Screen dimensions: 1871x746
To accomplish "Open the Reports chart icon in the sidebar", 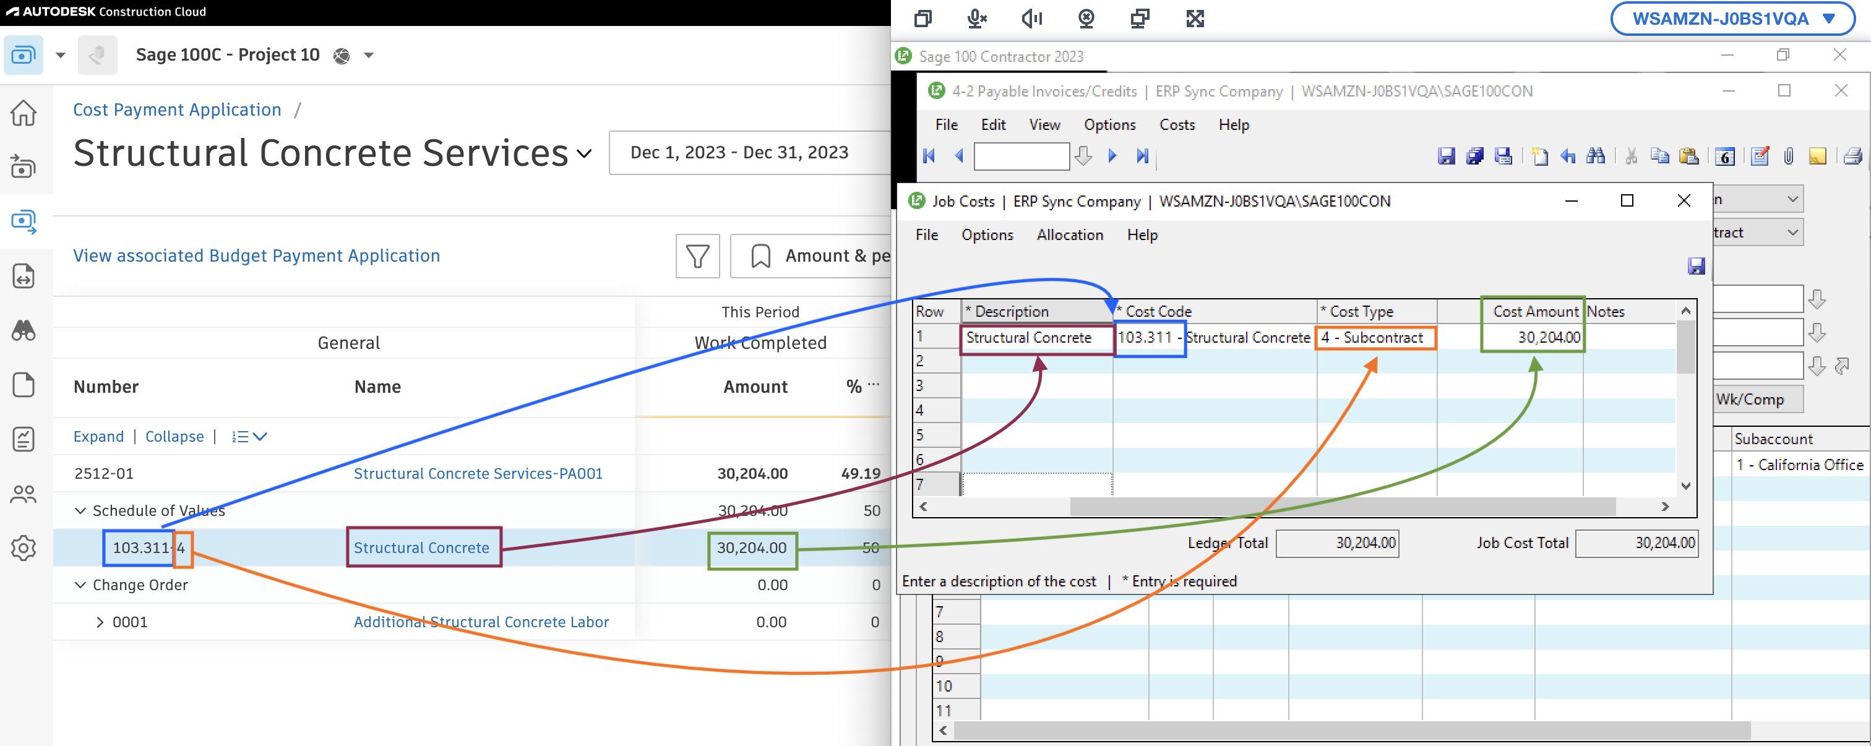I will coord(24,439).
